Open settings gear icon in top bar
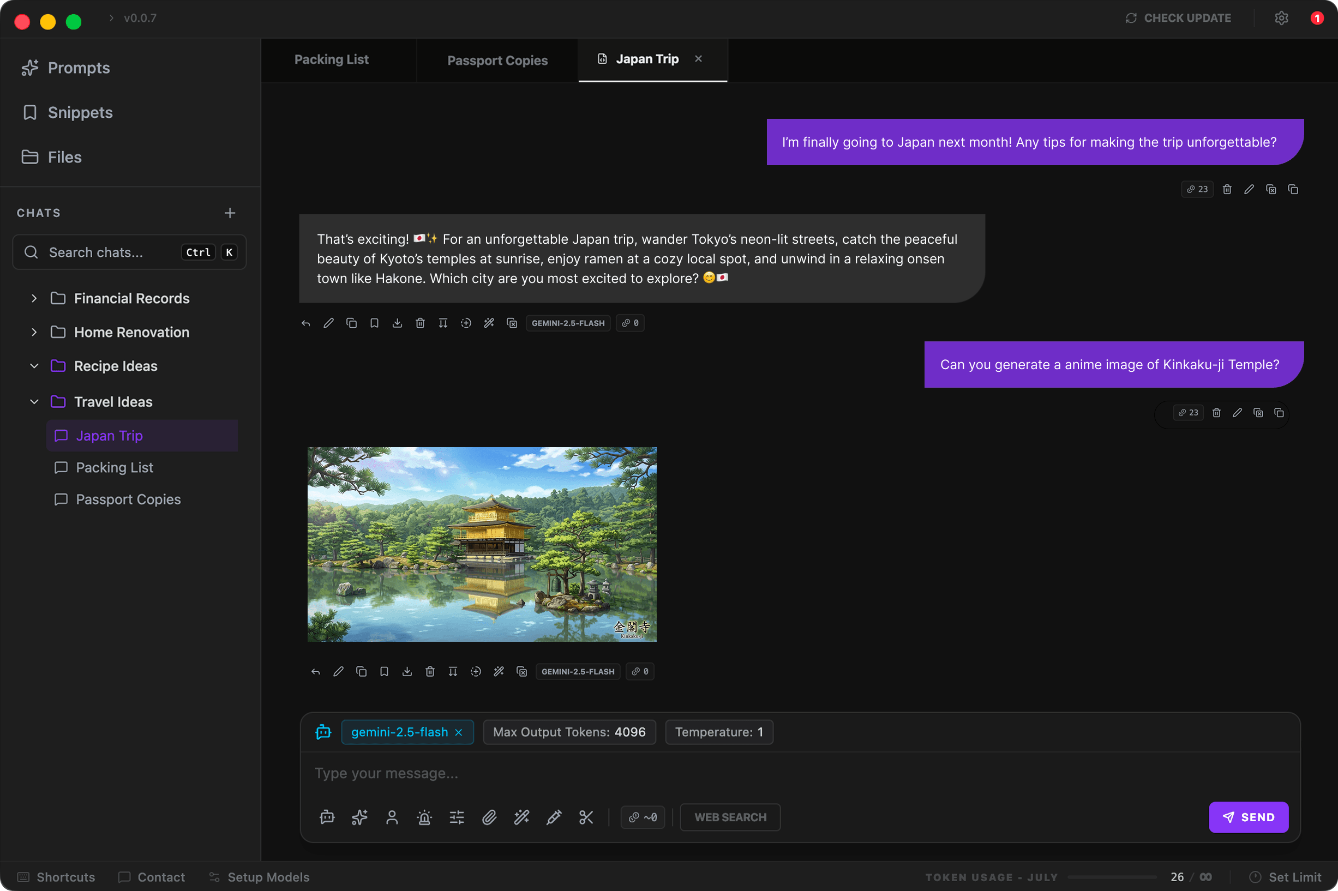1338x891 pixels. pos(1281,18)
